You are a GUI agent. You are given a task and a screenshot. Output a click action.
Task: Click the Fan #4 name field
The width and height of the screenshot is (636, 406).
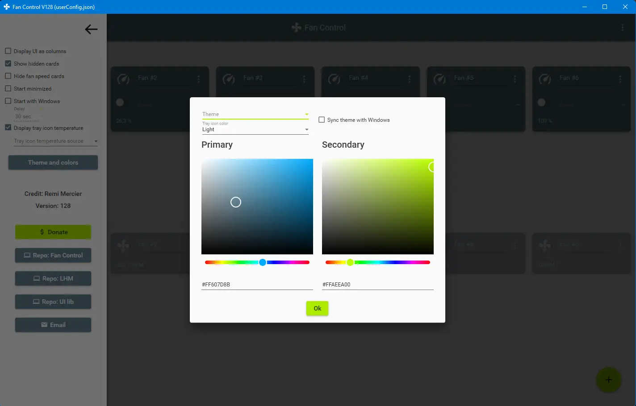pos(375,78)
